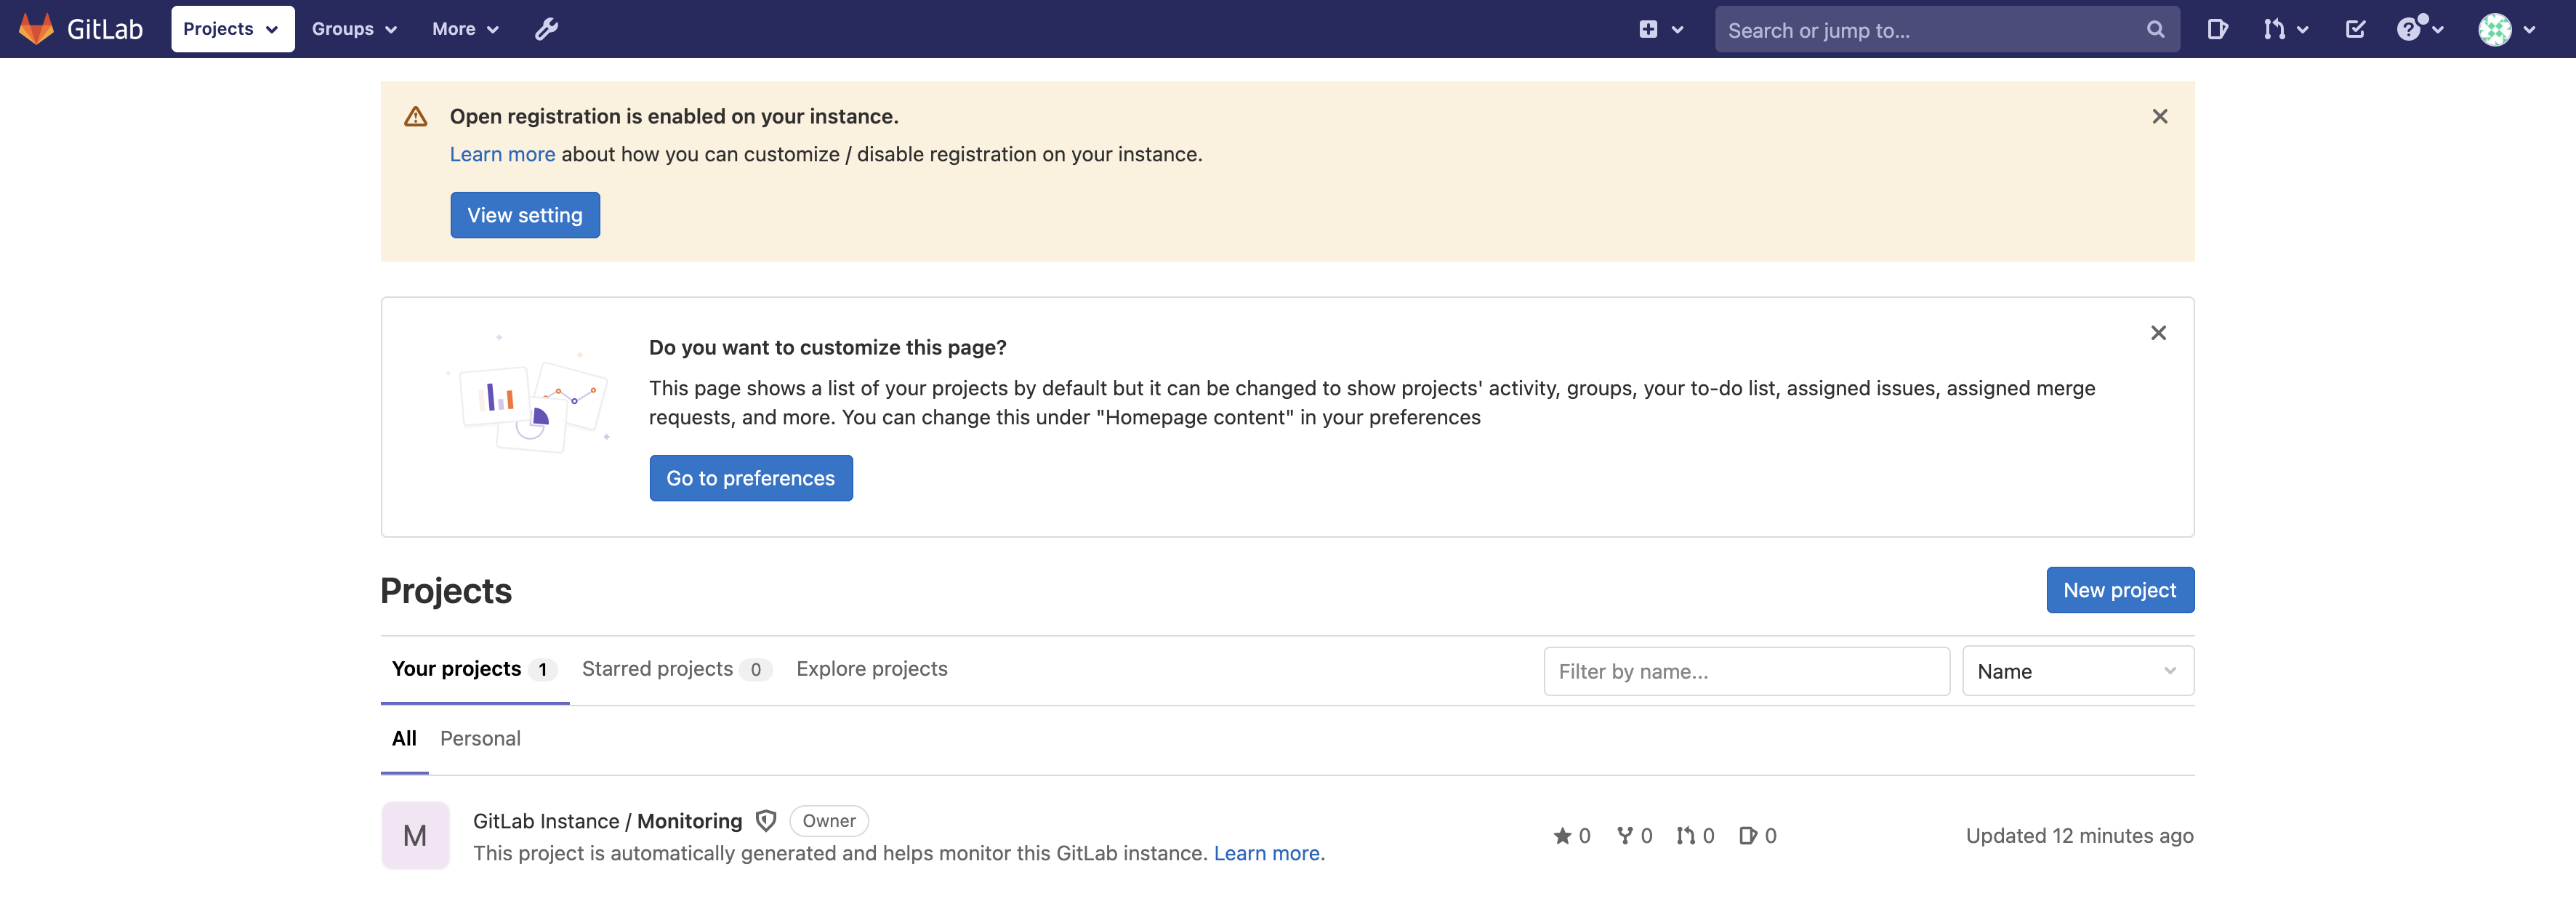Click the GitLab fox logo

pyautogui.click(x=37, y=29)
